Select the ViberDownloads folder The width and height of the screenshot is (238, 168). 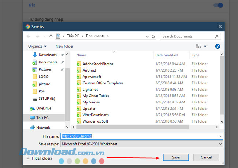[96, 115]
